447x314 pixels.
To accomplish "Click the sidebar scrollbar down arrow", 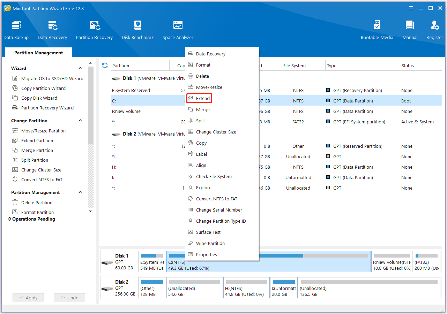I will [x=90, y=211].
